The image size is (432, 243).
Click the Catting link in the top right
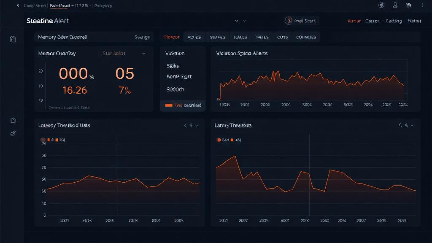[x=394, y=20]
